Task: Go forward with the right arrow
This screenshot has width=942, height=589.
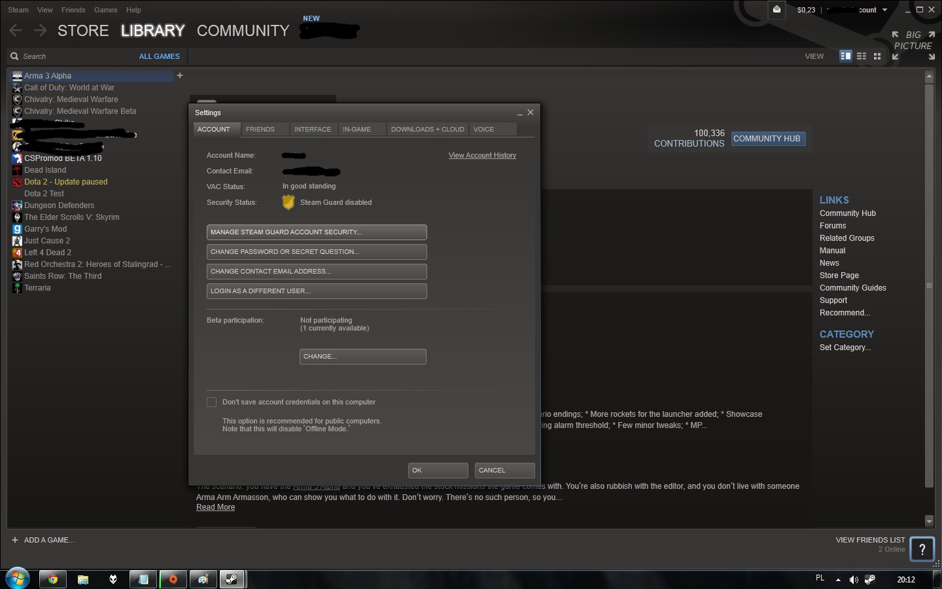Action: (41, 30)
